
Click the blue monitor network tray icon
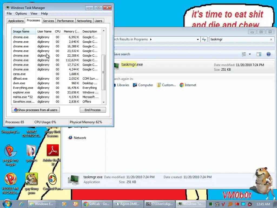point(243,204)
